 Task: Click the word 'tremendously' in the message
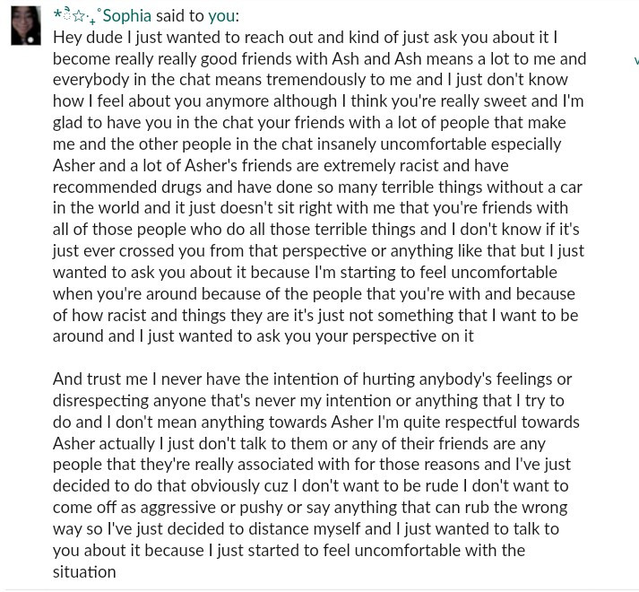315,80
